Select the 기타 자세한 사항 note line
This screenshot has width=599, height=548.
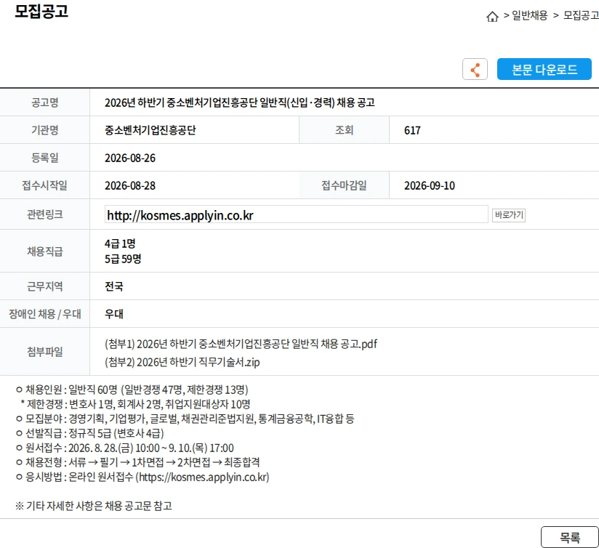(94, 506)
